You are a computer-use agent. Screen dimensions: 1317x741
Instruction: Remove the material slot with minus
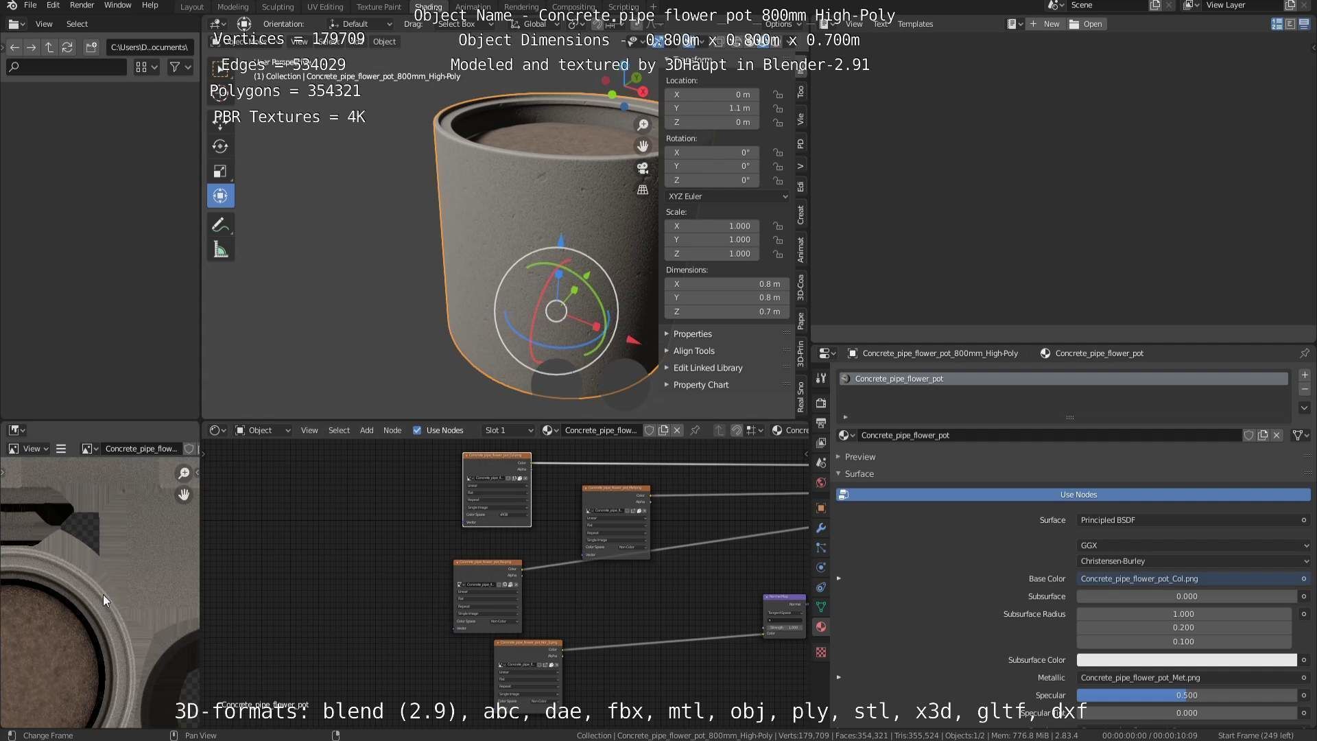(x=1305, y=390)
